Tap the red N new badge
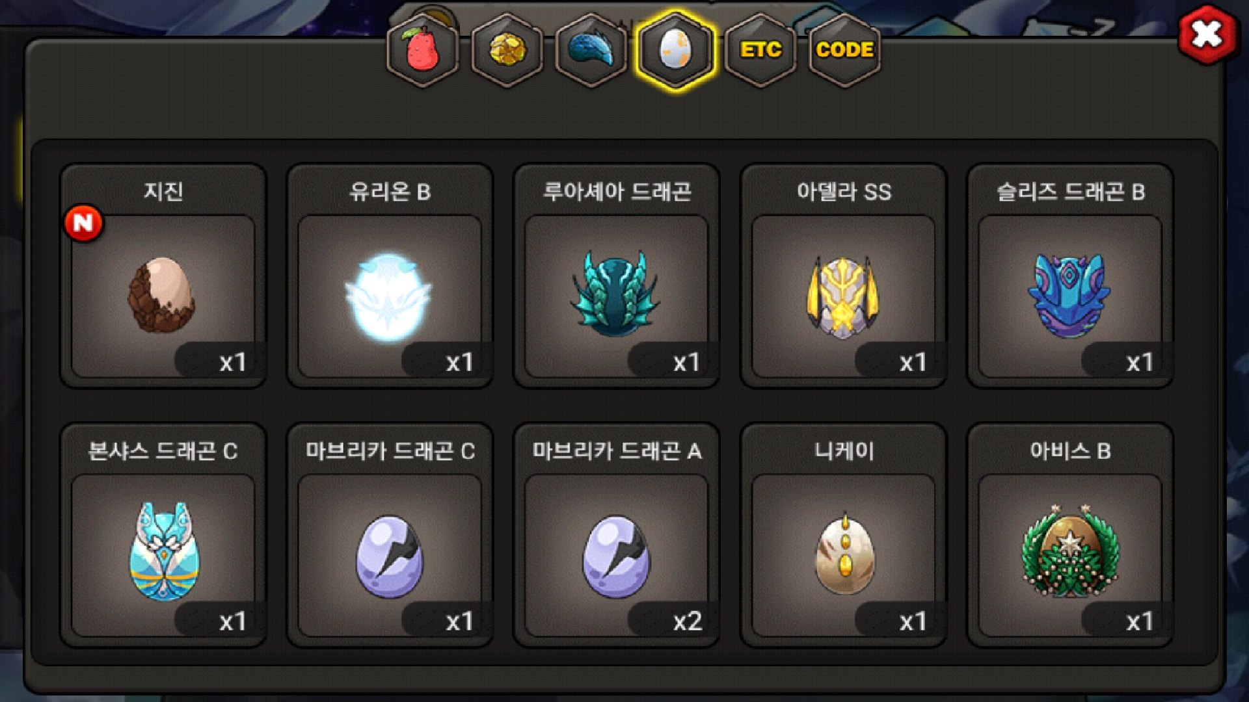 pyautogui.click(x=83, y=223)
